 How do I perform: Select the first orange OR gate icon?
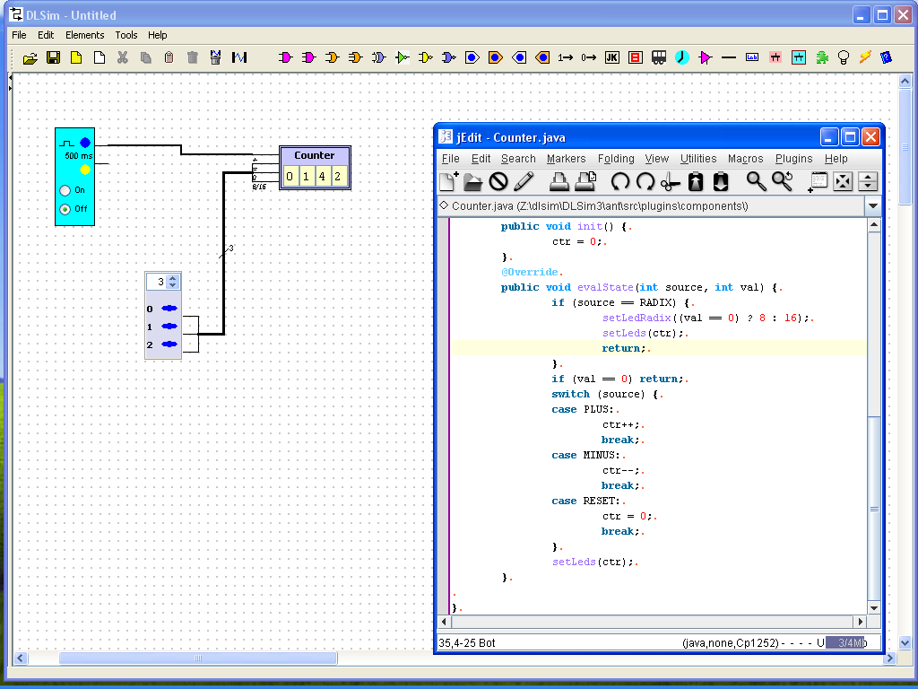[332, 57]
